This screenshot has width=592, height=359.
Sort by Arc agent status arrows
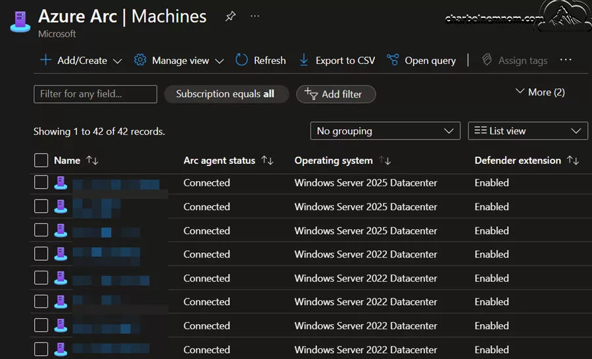[267, 160]
